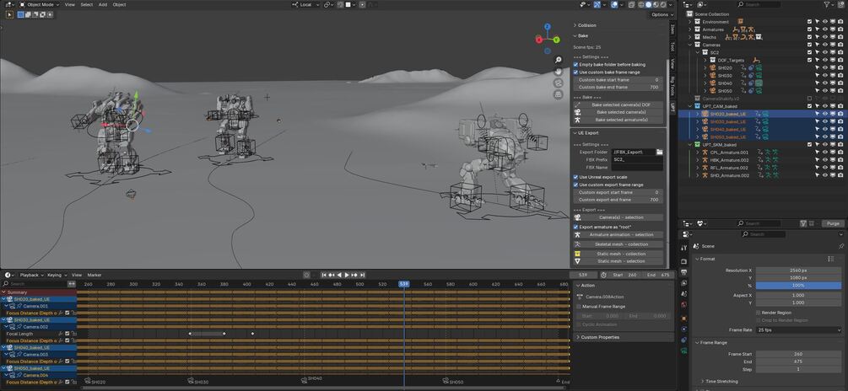The height and width of the screenshot is (391, 848).
Task: Hide Environment collection with its eye icon
Action: click(x=824, y=22)
